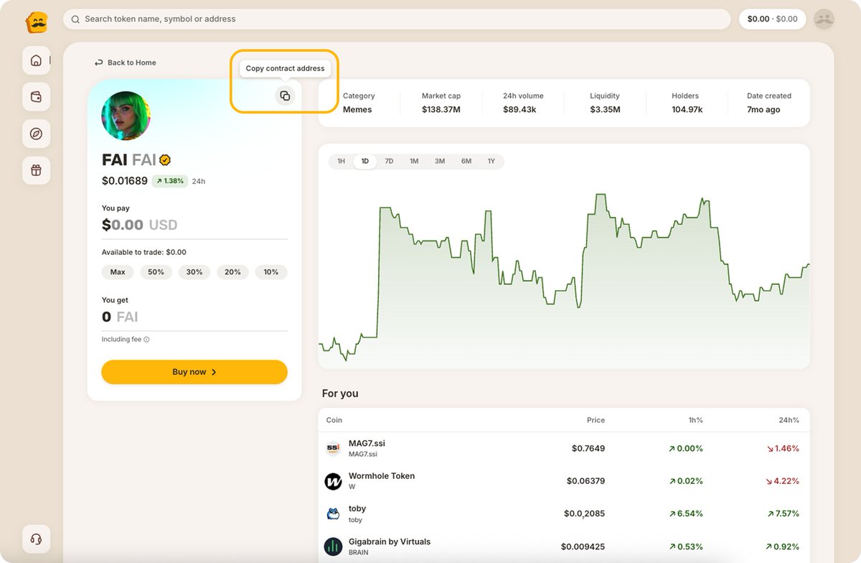Click the Including fee info icon
The height and width of the screenshot is (563, 861).
coord(146,340)
